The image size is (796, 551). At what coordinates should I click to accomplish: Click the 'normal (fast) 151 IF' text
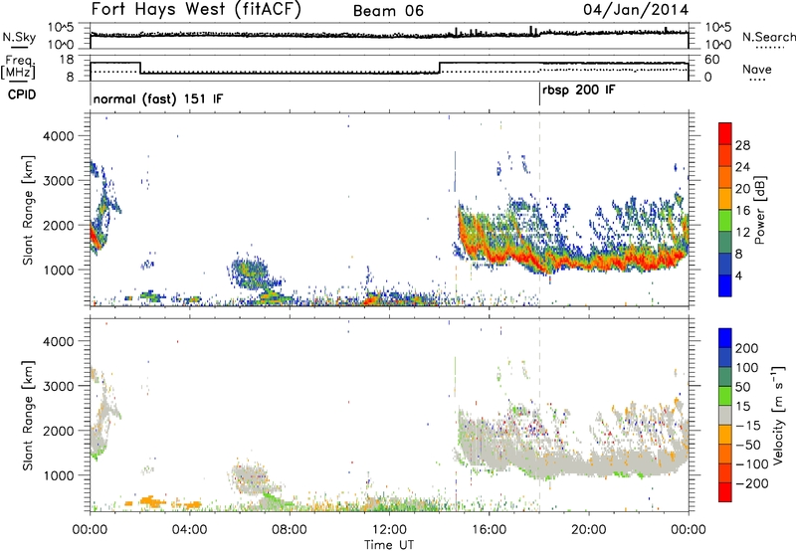pos(158,98)
